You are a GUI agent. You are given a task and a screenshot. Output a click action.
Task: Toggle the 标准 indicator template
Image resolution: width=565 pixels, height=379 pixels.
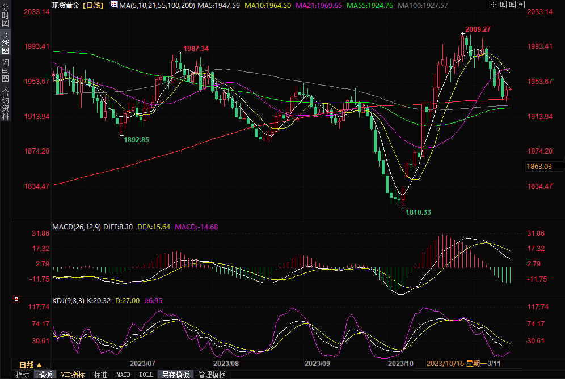(100, 374)
